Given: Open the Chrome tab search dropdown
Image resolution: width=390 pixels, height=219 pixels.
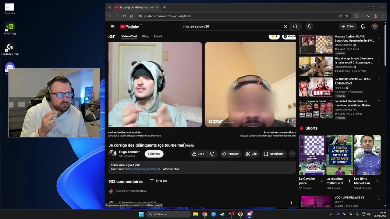Looking at the screenshot, I should [x=109, y=7].
